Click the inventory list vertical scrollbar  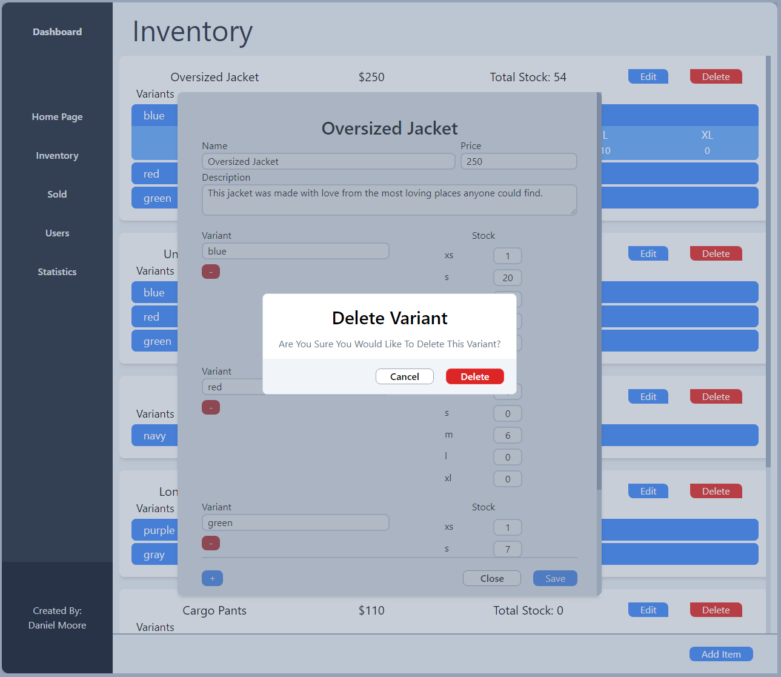tap(768, 261)
